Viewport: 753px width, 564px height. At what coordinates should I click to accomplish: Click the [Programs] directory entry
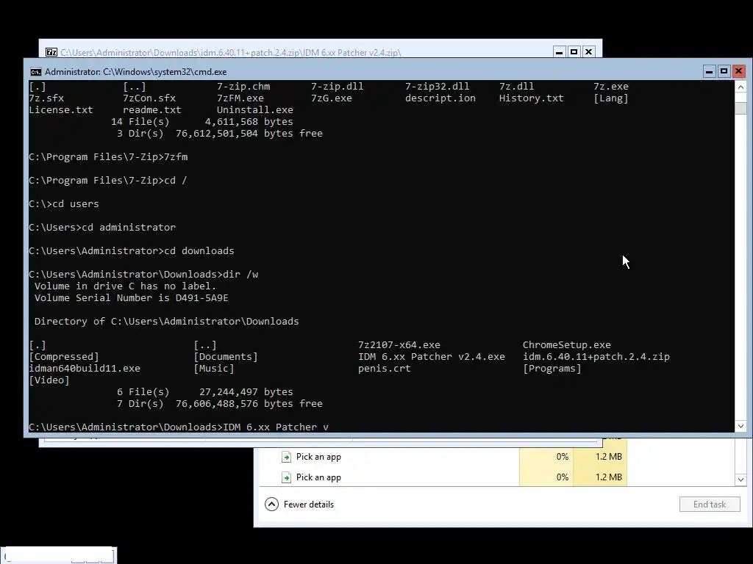tap(552, 369)
